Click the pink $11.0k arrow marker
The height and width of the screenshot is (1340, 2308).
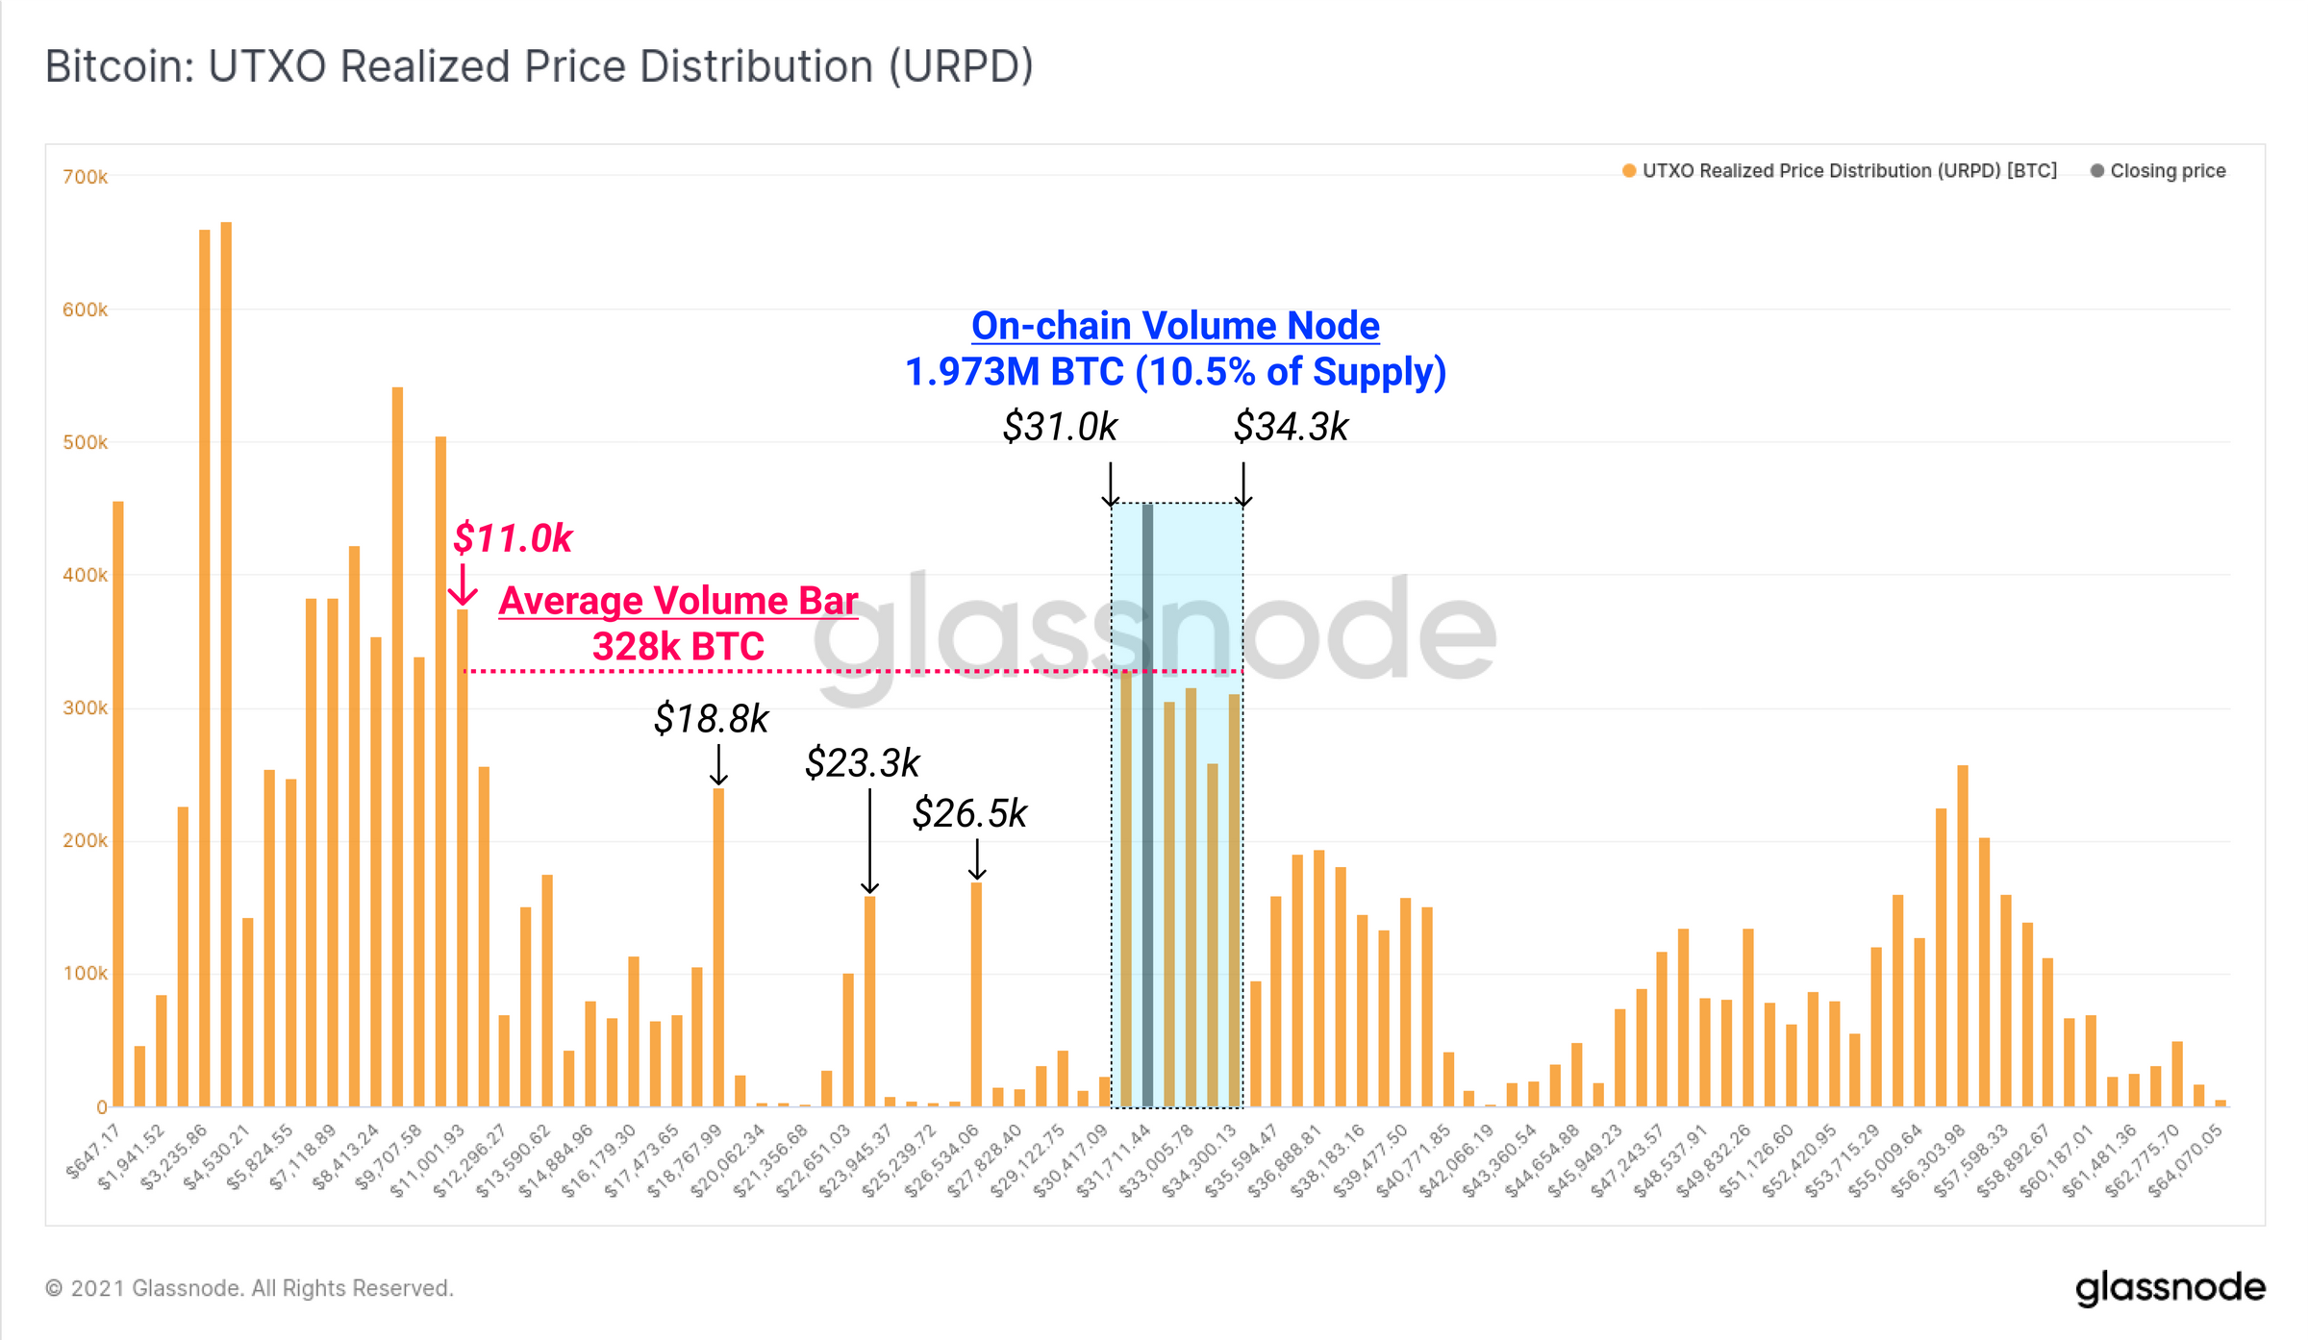click(463, 585)
